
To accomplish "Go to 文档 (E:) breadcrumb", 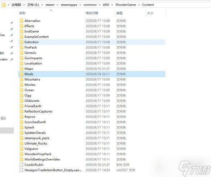I will pos(33,5).
